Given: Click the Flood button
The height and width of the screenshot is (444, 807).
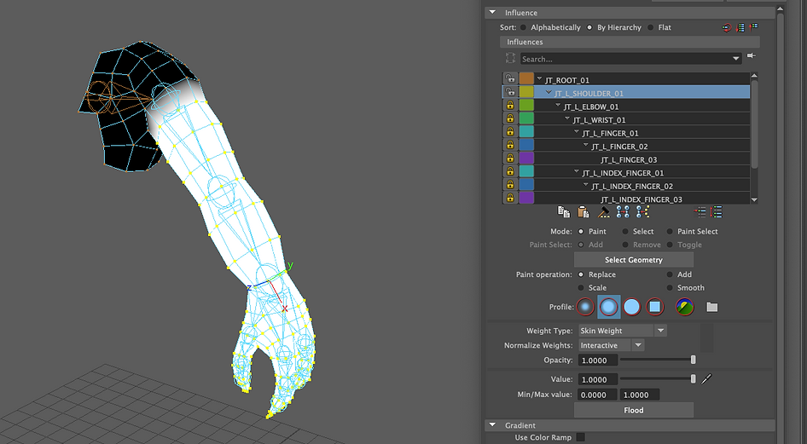Looking at the screenshot, I should [x=634, y=410].
